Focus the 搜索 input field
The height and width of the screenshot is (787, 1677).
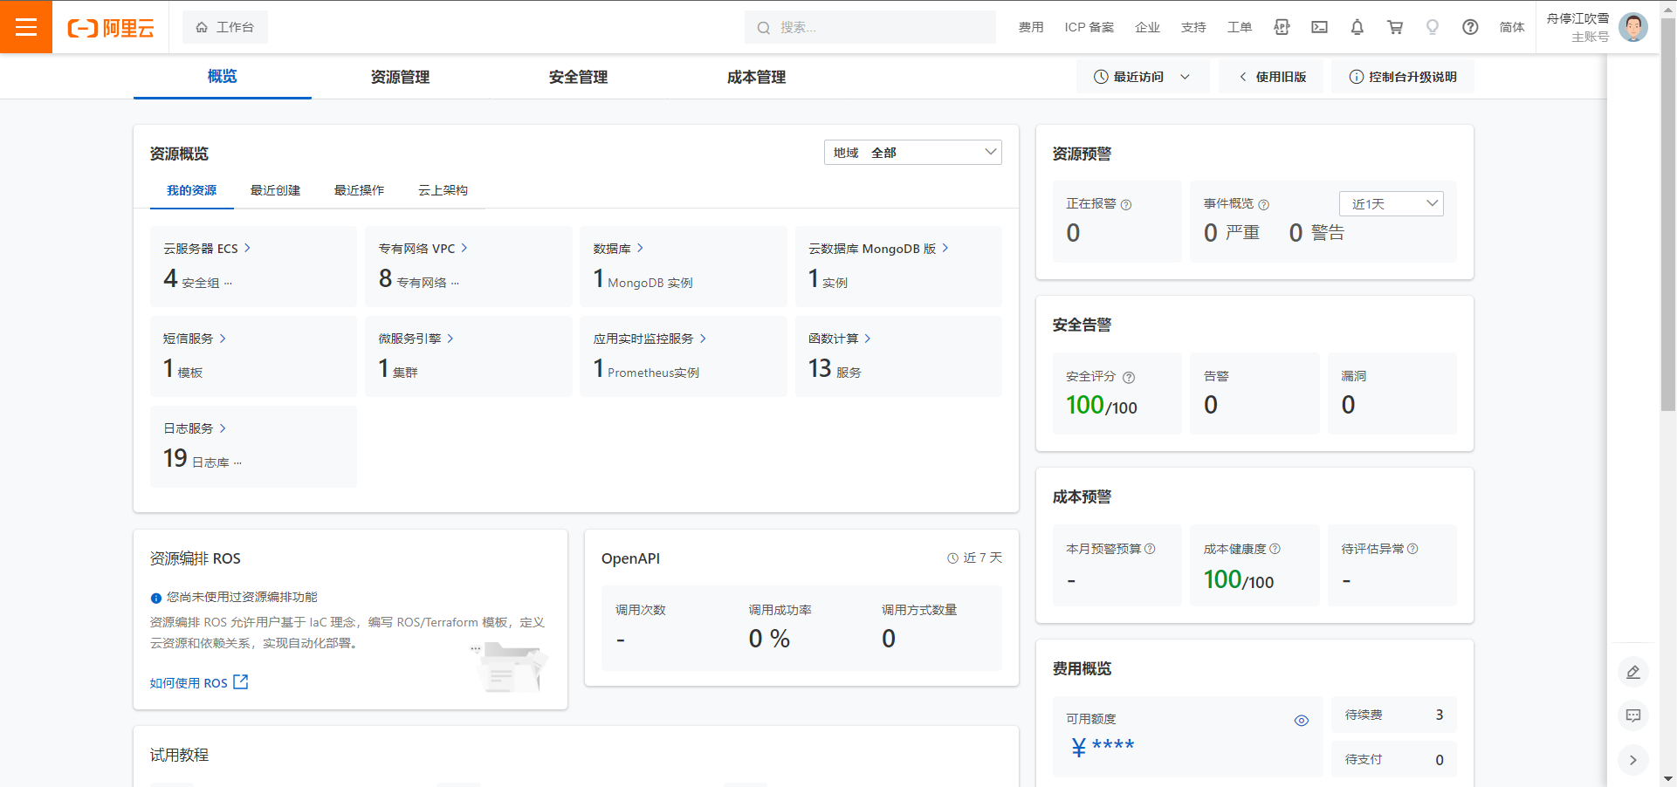tap(870, 27)
